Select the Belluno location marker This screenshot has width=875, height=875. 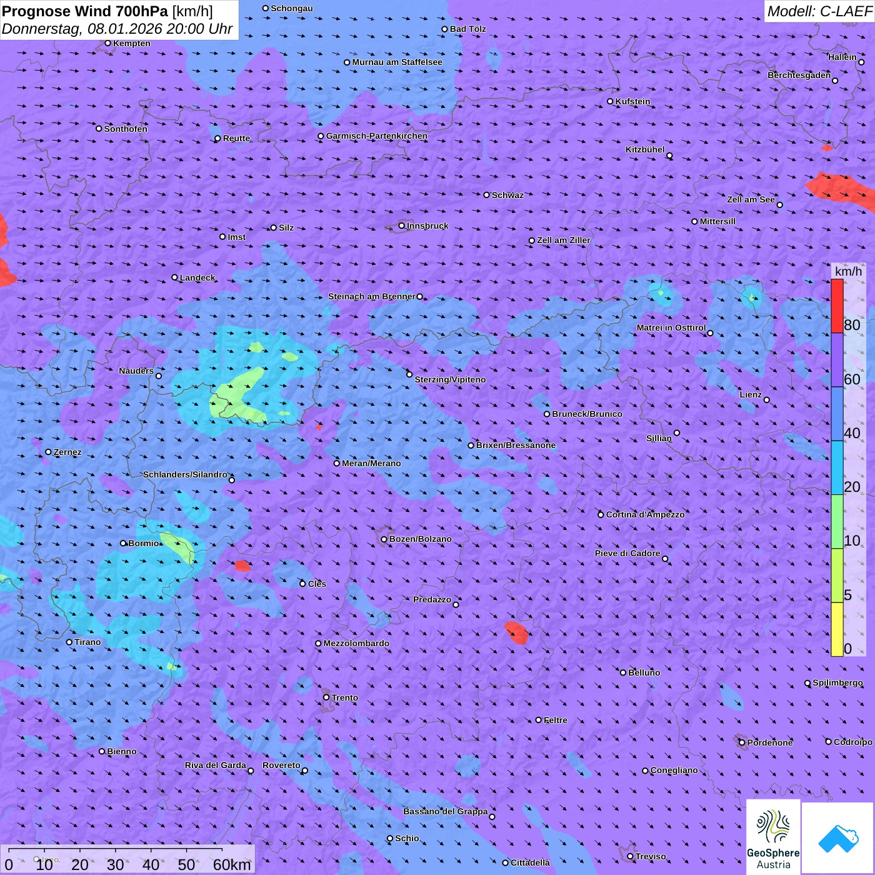[623, 672]
